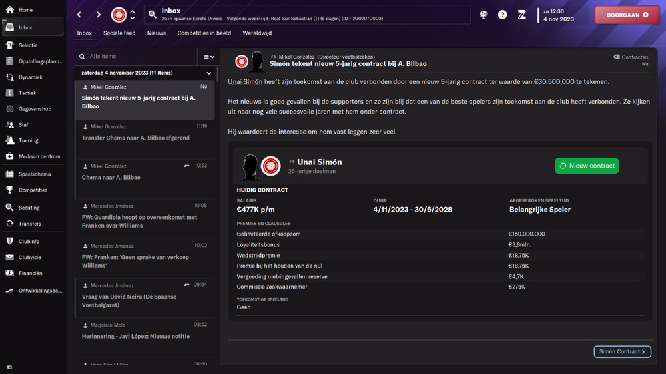
Task: Click the Simón Contract button
Action: 622,352
